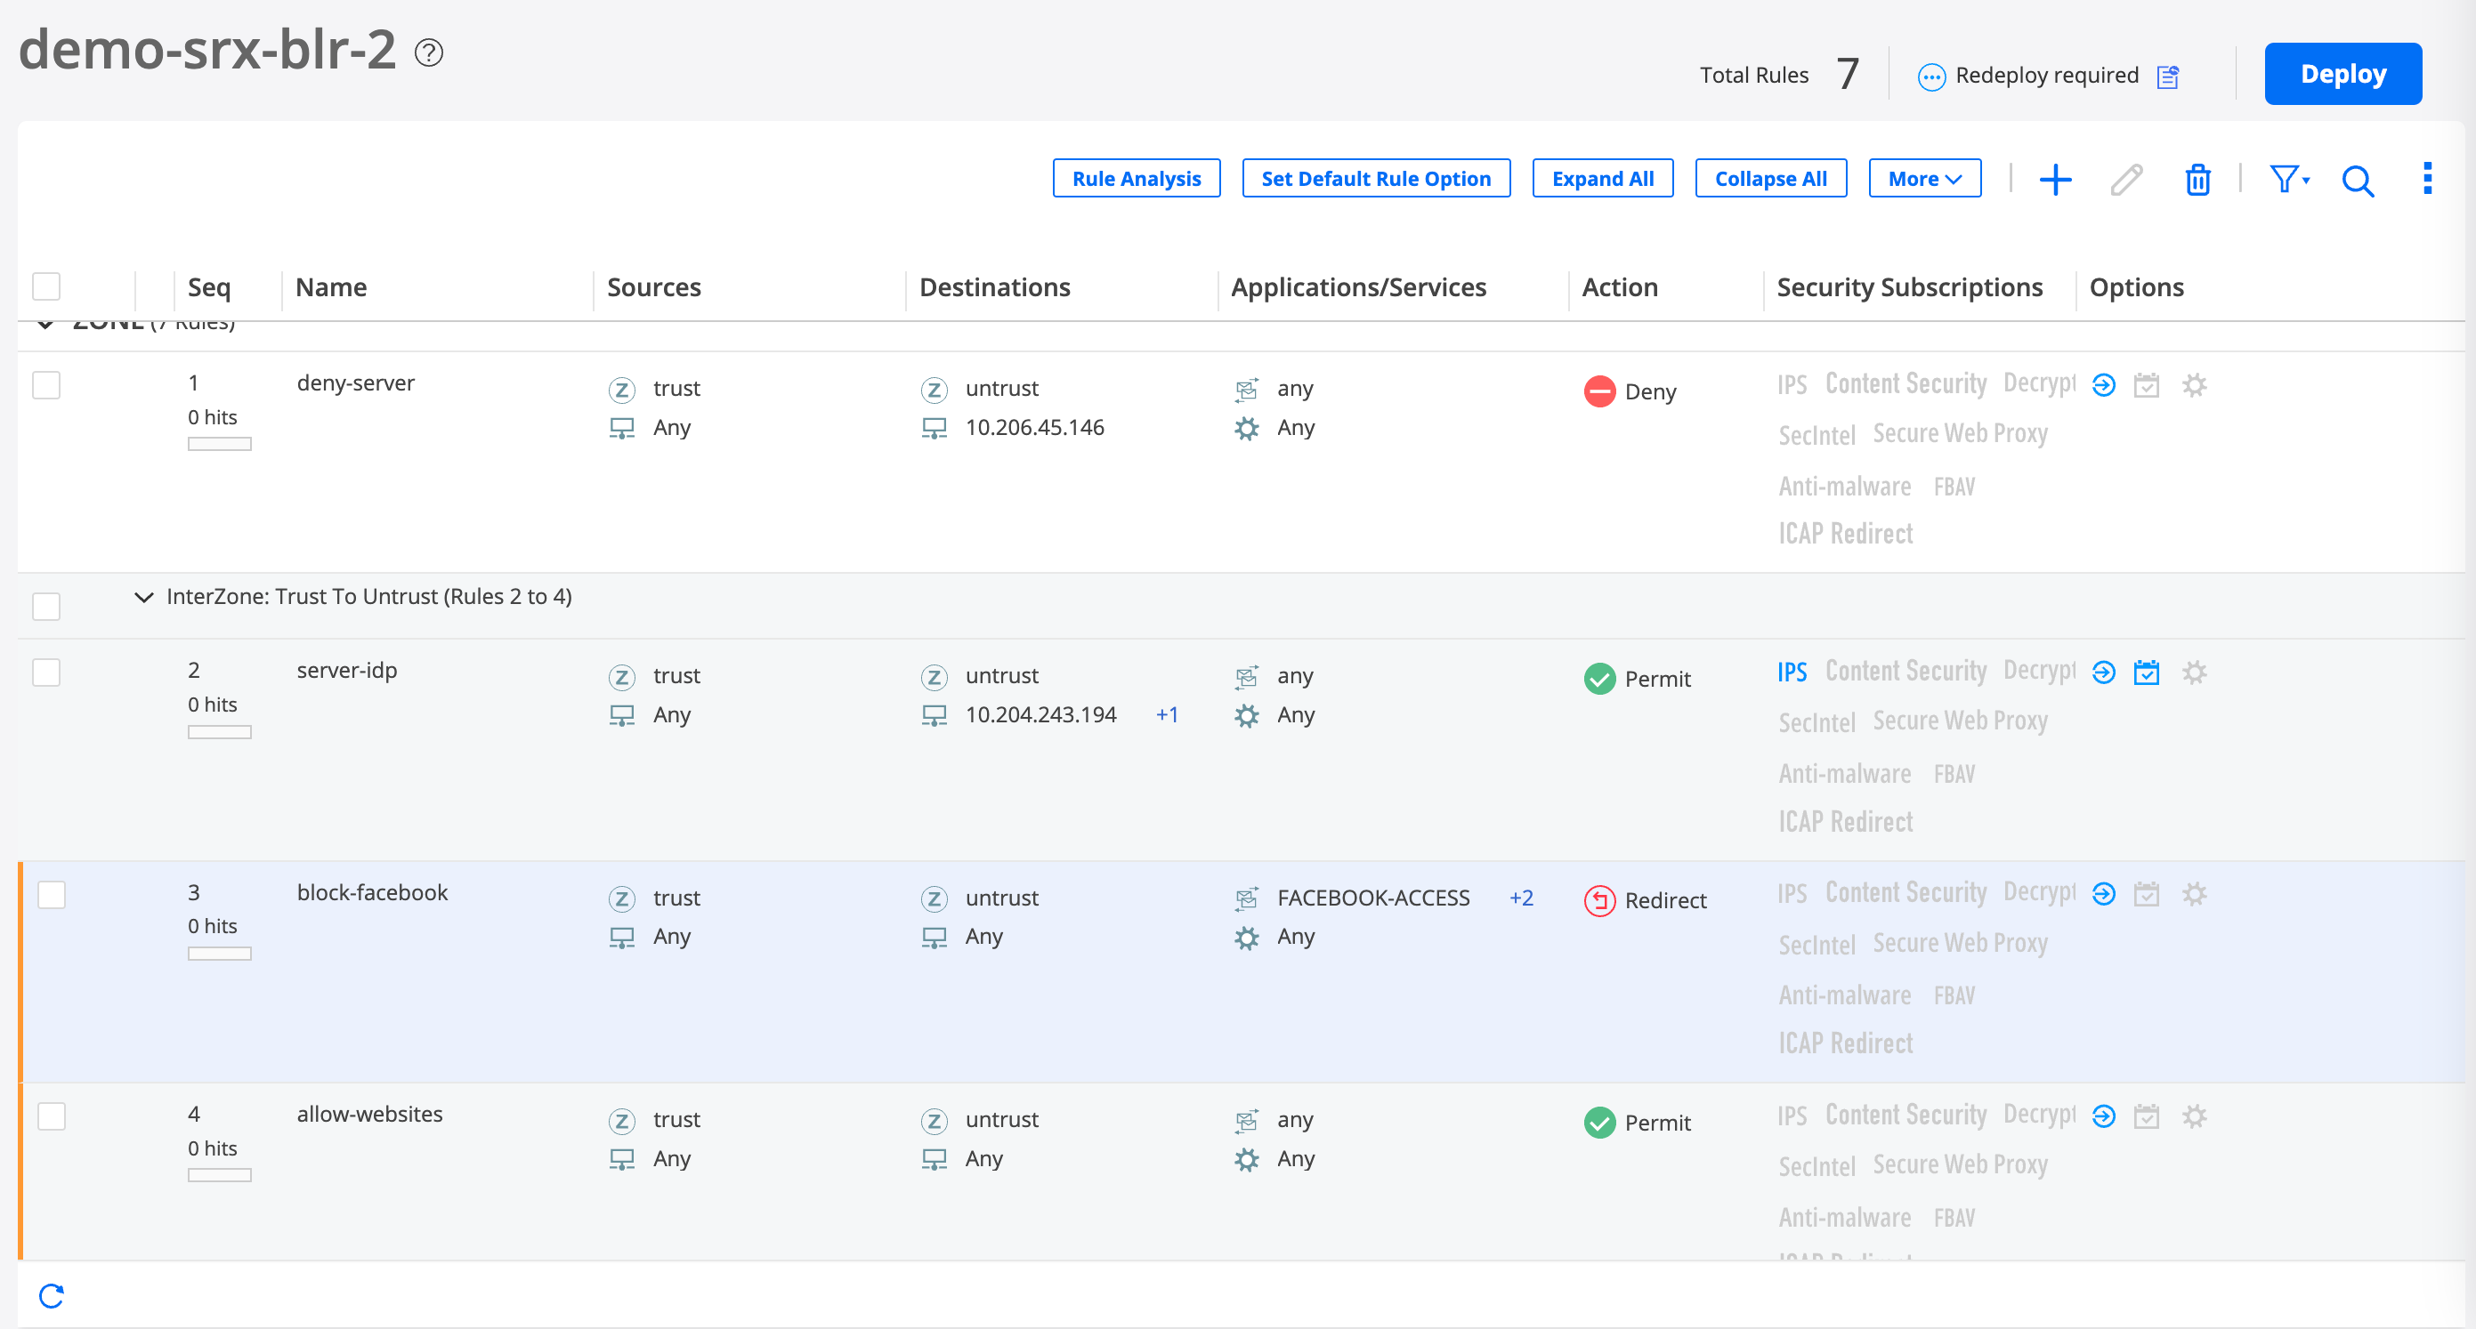Click the schedule calendar icon for server-idp
2476x1329 pixels.
[2147, 673]
